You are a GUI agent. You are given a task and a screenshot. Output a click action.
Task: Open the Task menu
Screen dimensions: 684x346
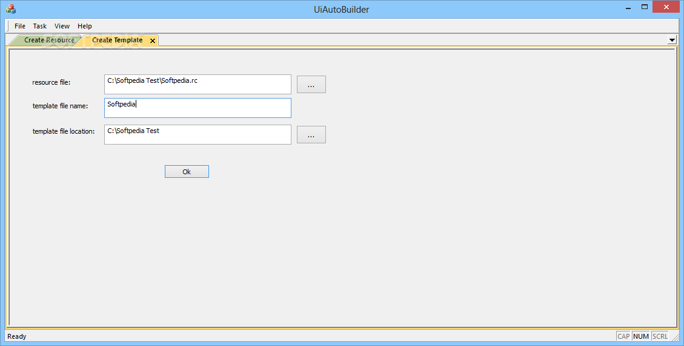(40, 26)
